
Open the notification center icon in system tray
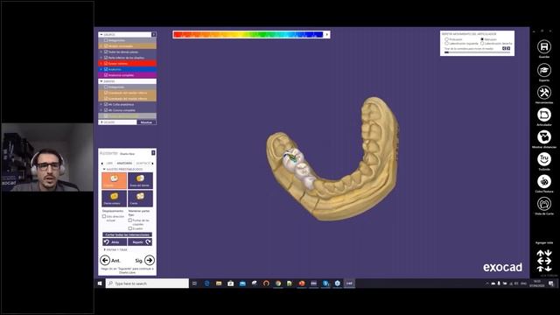551,283
